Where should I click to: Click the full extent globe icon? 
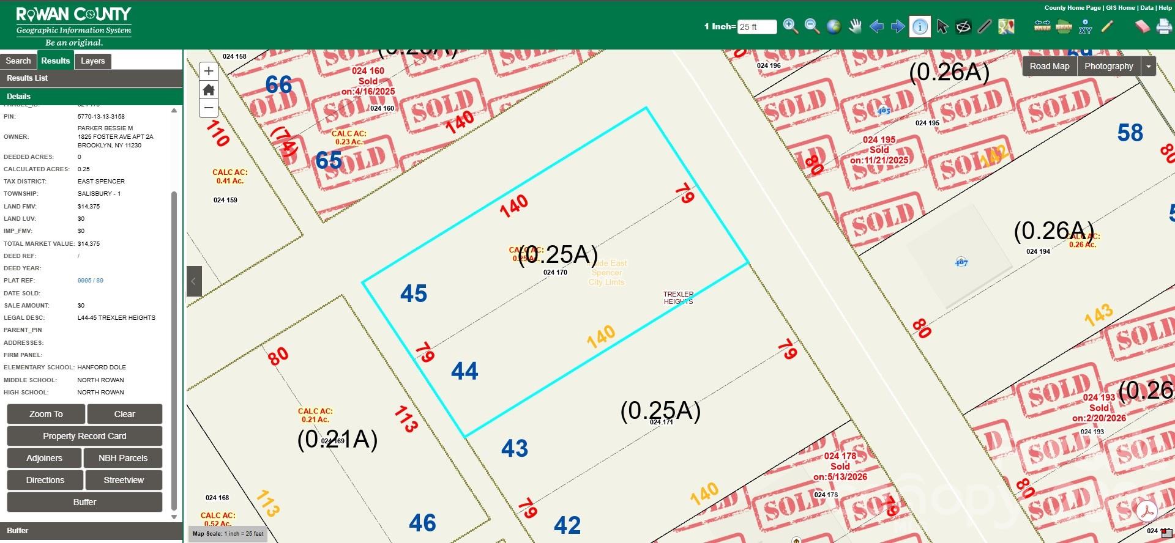[834, 26]
